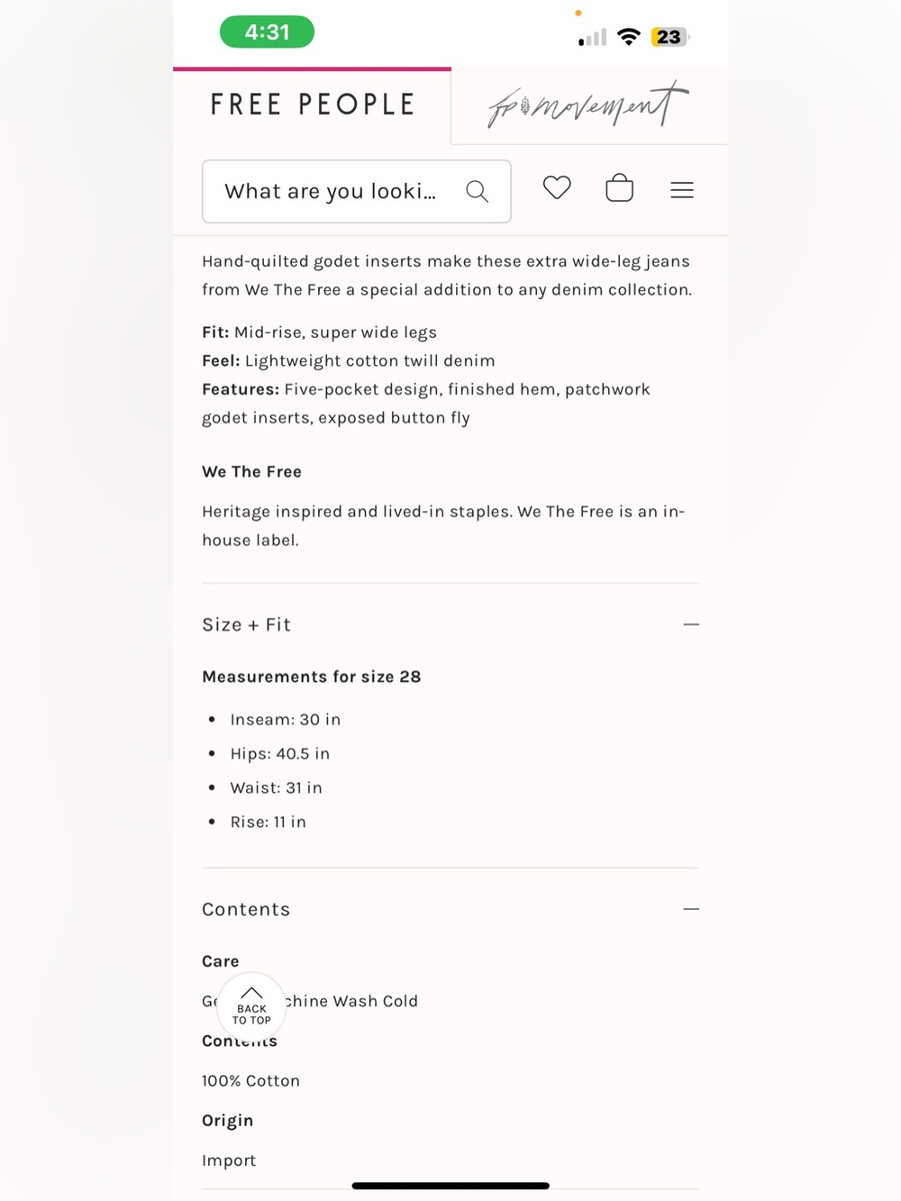Tap the search magnifier icon
The width and height of the screenshot is (901, 1201).
478,191
